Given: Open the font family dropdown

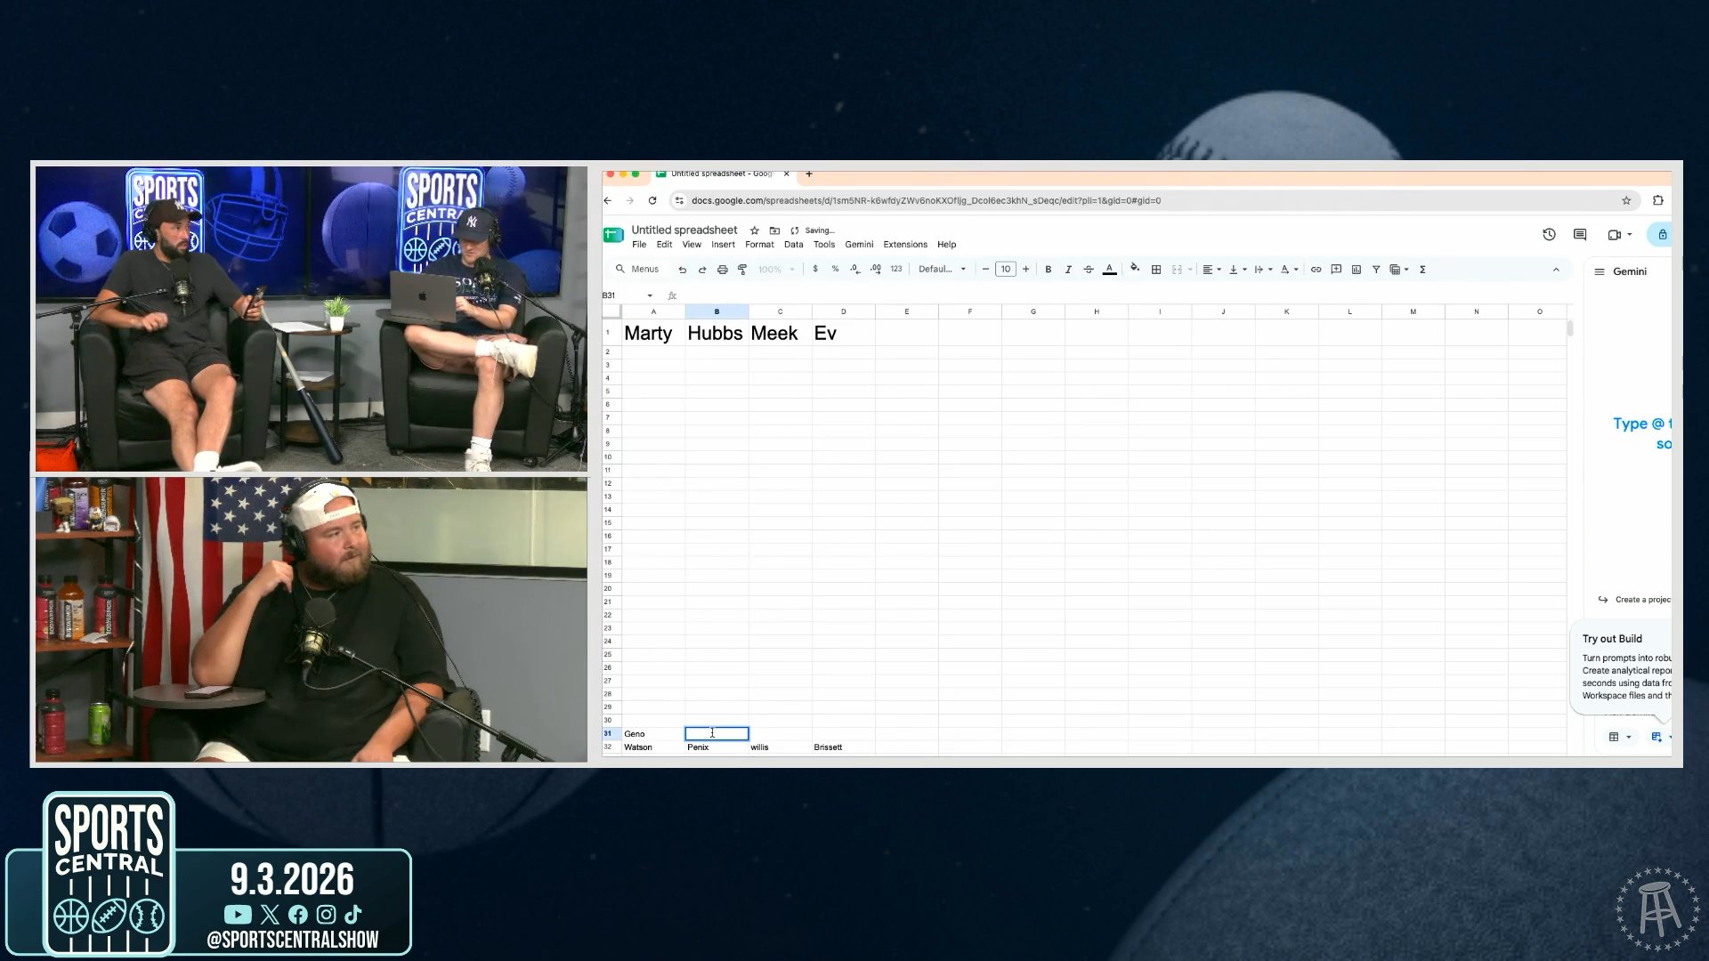Looking at the screenshot, I should 942,270.
